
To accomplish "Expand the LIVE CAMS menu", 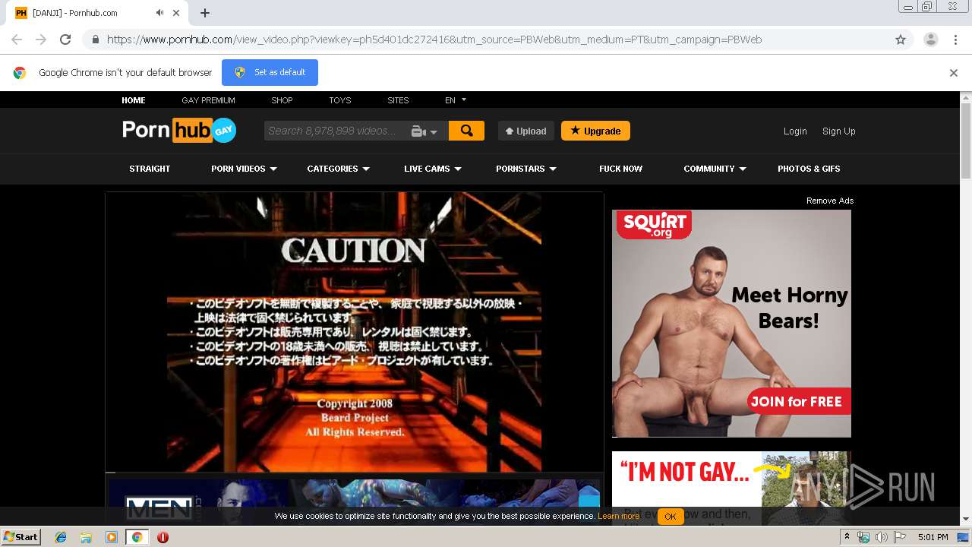I will coord(433,169).
